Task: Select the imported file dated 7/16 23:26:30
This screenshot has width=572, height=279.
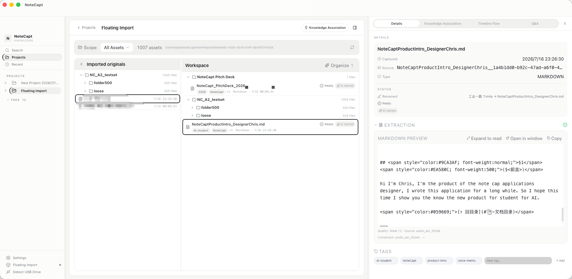Action: tap(128, 99)
